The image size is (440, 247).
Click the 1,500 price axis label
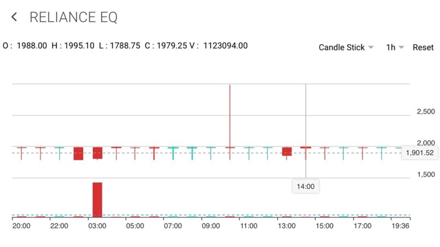tap(425, 174)
